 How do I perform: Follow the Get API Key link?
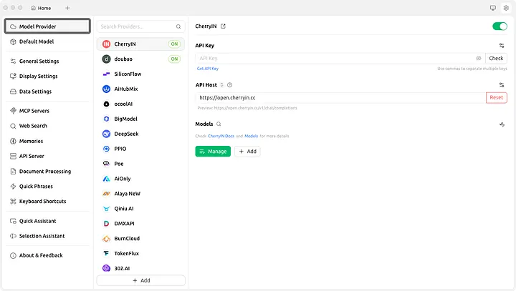[209, 69]
